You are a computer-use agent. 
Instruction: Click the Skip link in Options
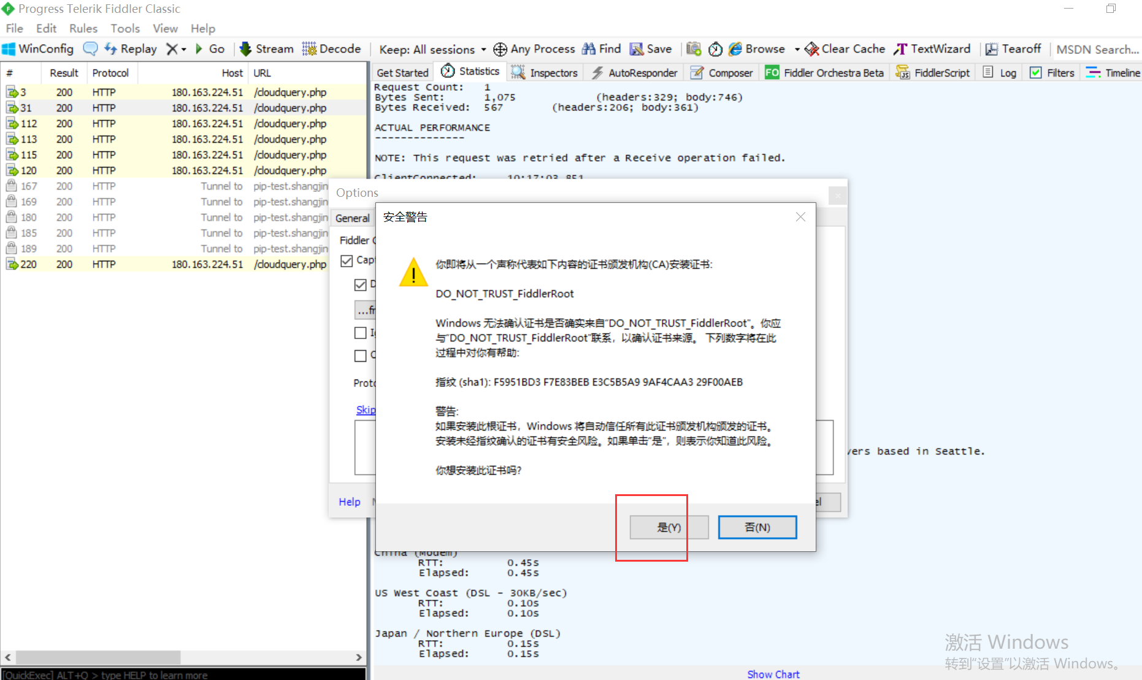(x=366, y=410)
